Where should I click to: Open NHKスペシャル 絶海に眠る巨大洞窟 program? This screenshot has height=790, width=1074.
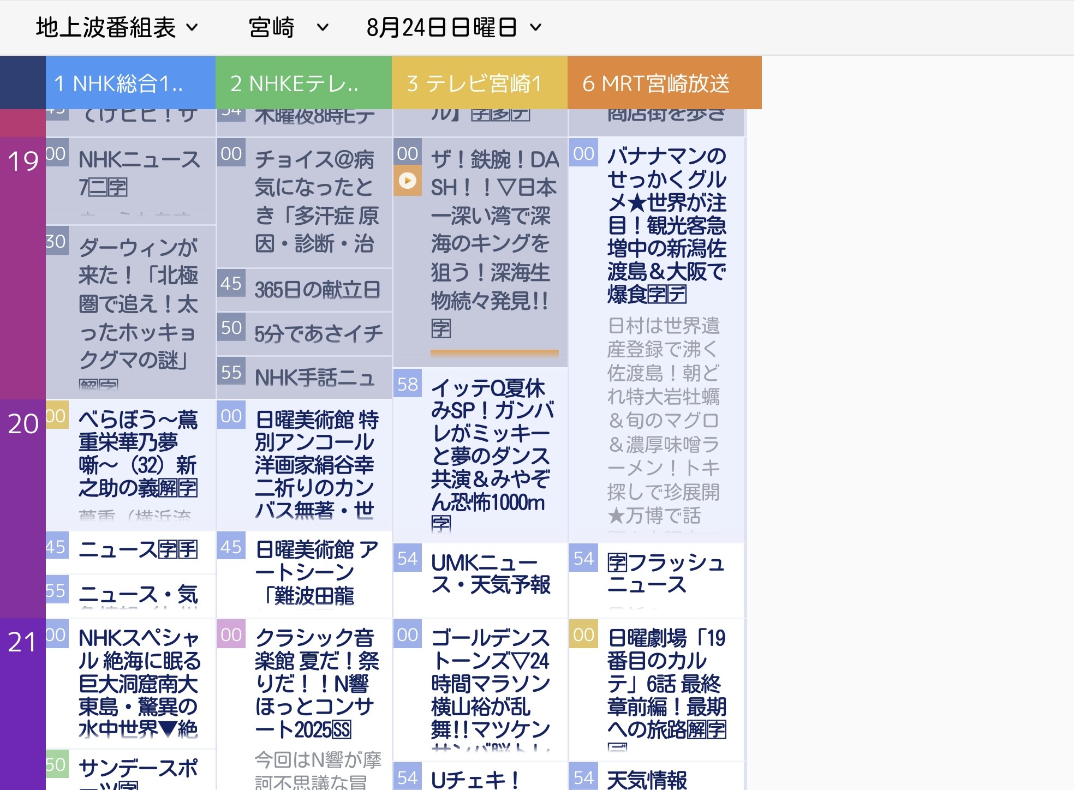pyautogui.click(x=131, y=683)
